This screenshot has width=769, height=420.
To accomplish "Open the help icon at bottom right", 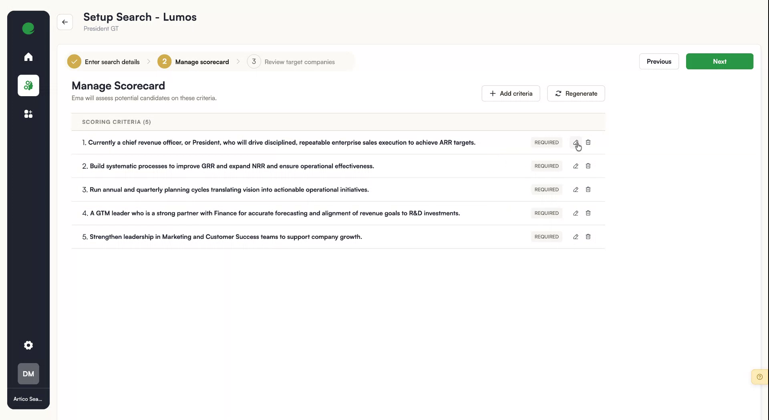I will coord(759,376).
